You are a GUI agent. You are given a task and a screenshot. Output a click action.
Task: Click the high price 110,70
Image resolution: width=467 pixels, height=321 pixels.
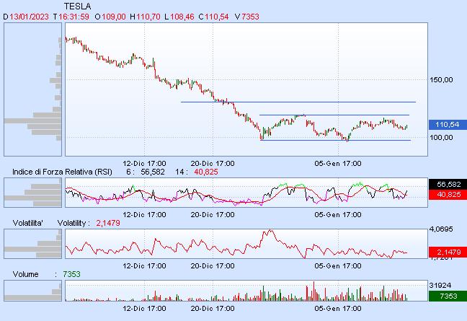tap(148, 17)
